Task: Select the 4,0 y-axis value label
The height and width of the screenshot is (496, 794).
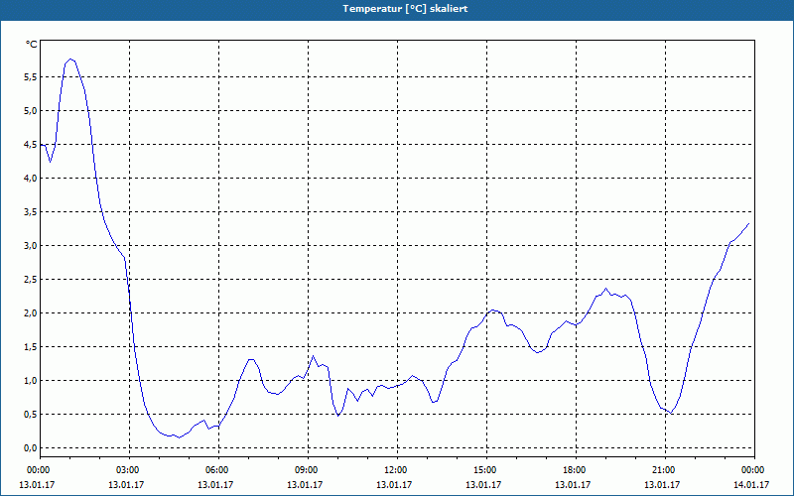Action: point(30,179)
